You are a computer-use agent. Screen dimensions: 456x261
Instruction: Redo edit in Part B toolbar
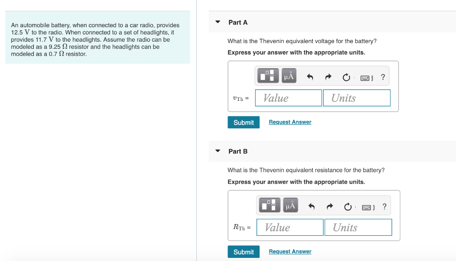coord(330,206)
